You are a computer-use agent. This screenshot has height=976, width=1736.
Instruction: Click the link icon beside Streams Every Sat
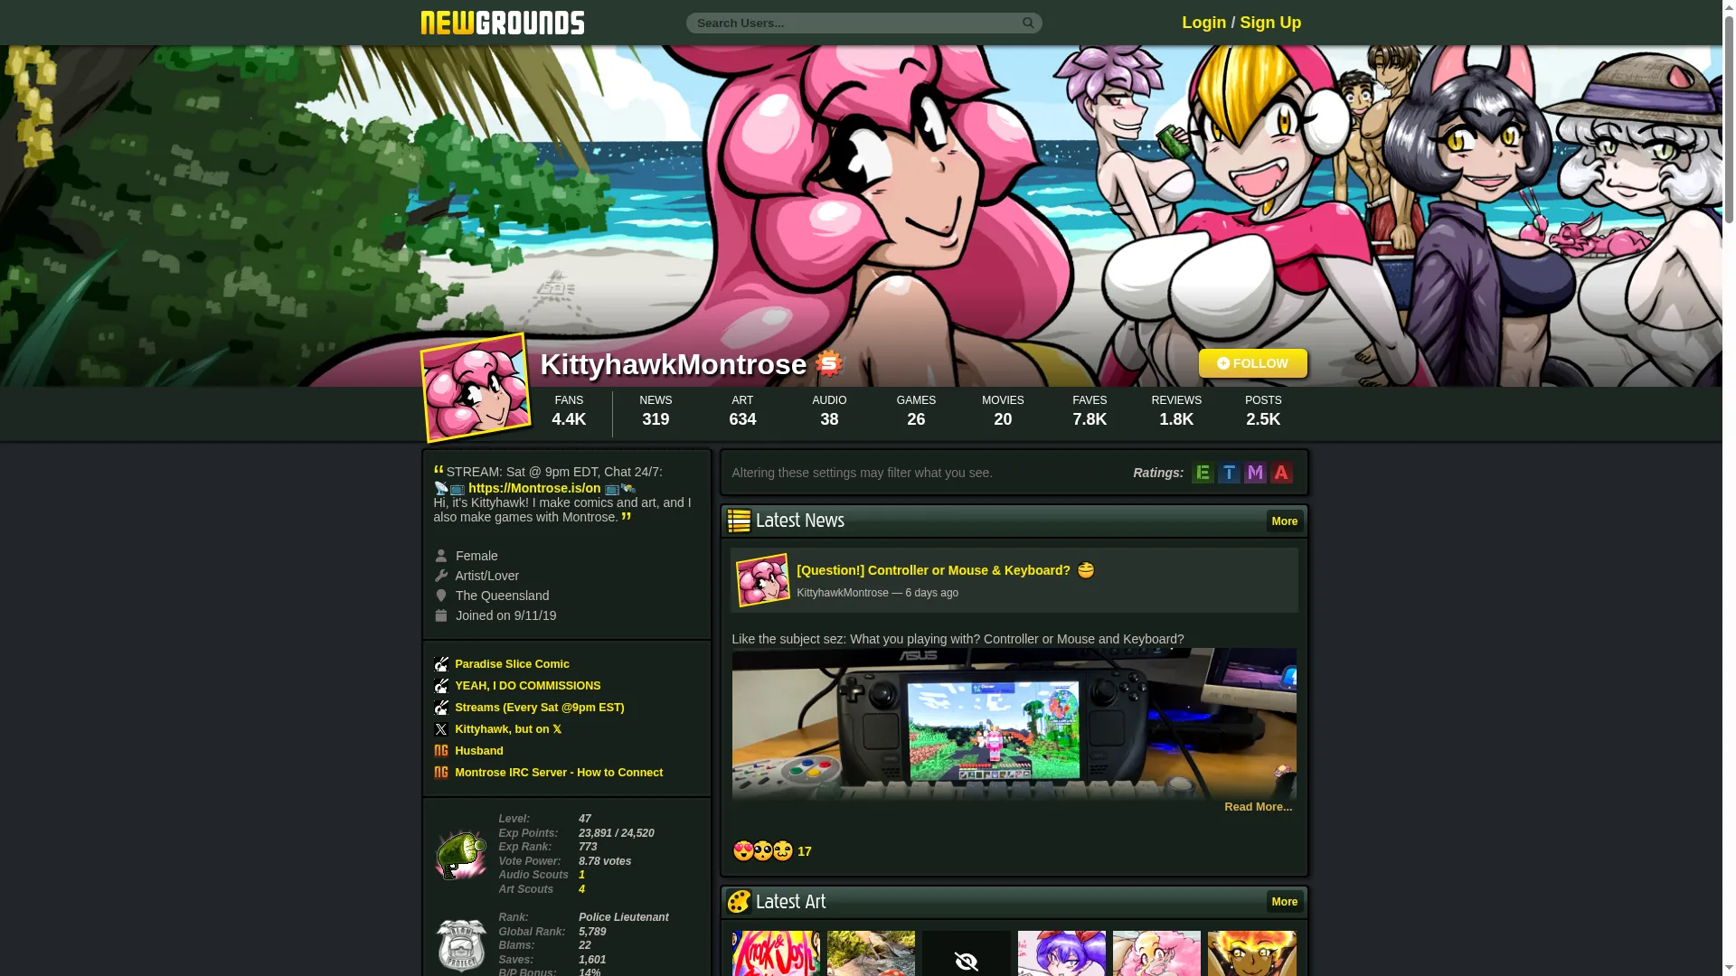click(x=441, y=708)
